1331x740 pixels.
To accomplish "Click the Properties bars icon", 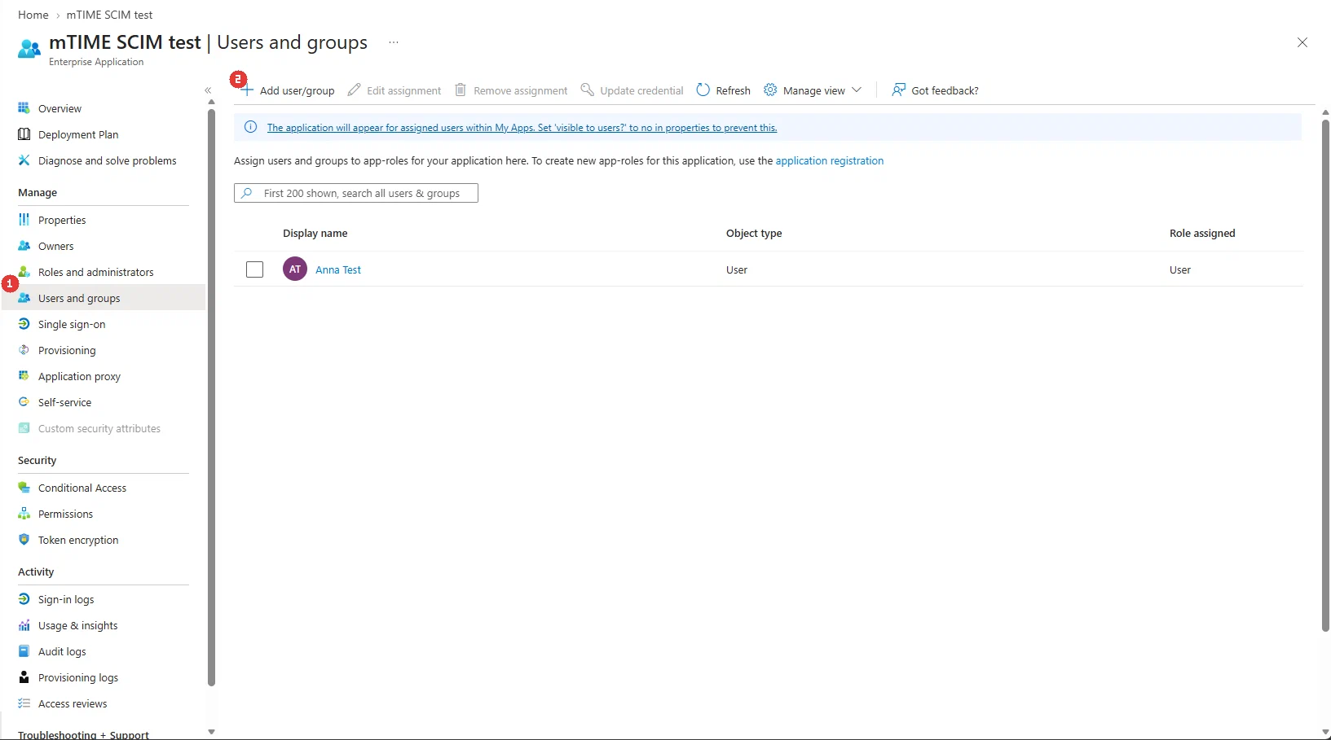I will point(24,220).
